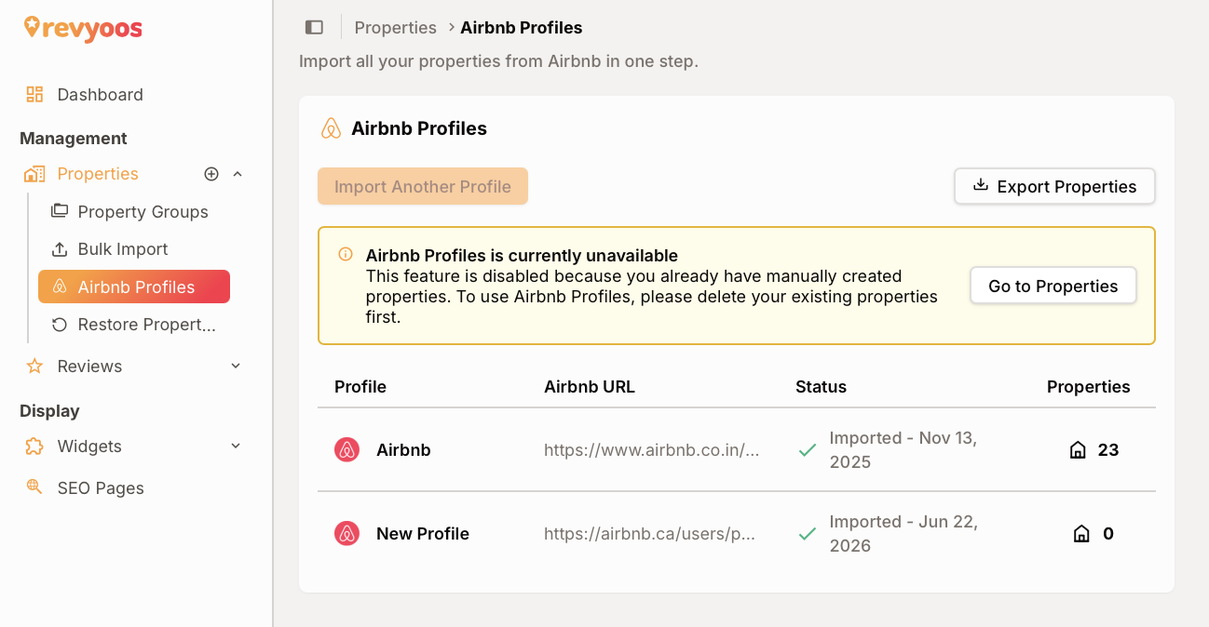1209x627 pixels.
Task: Collapse the Properties submenu chevron
Action: click(x=238, y=174)
